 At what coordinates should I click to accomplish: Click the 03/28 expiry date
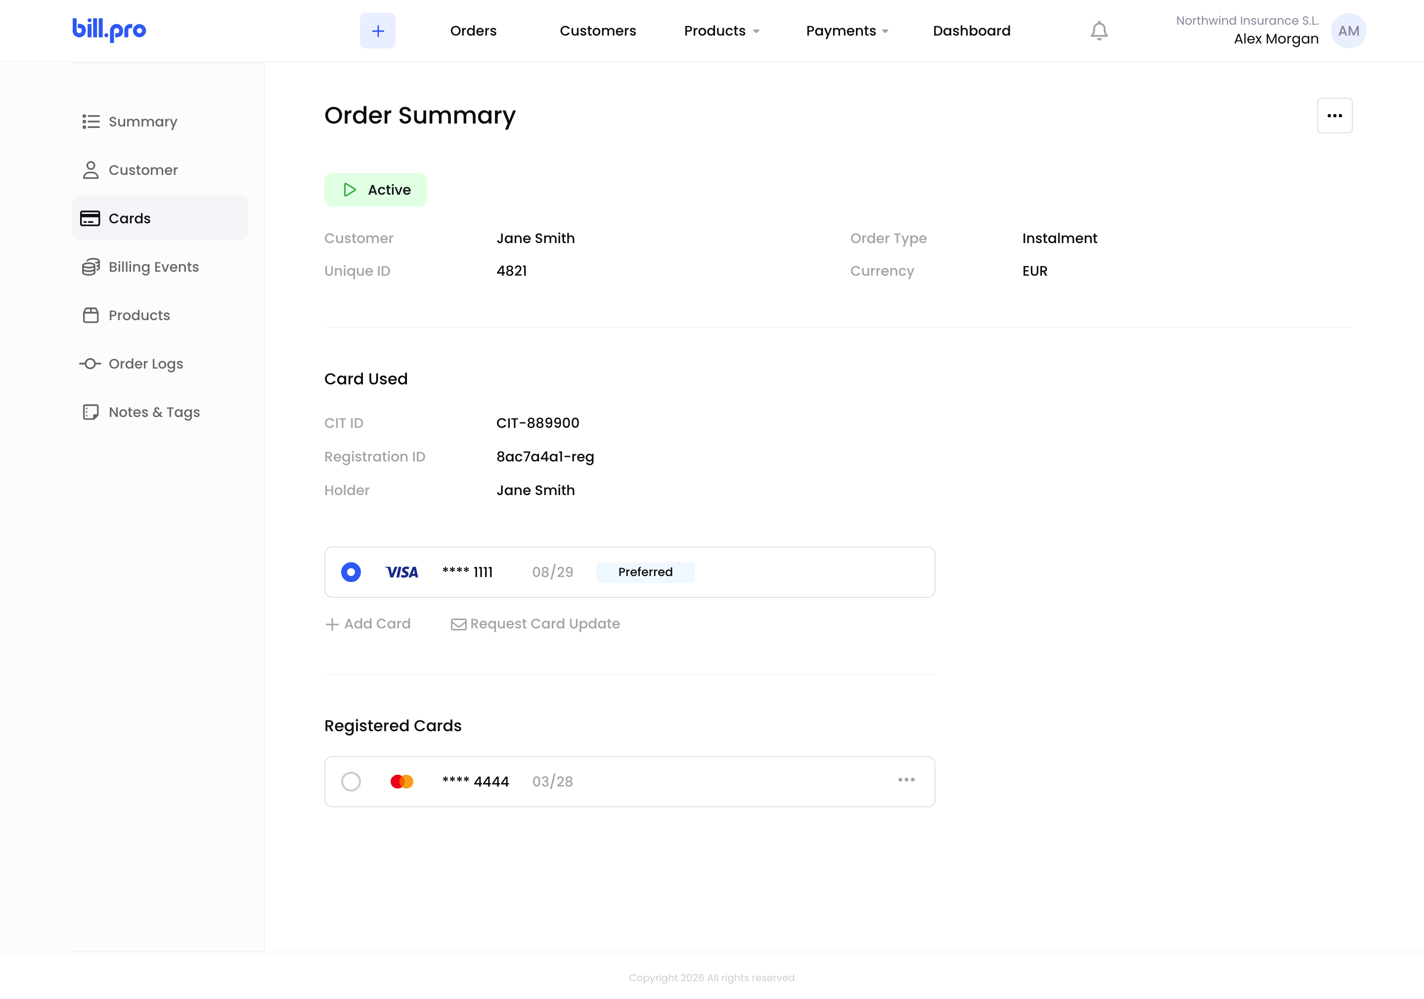pos(553,782)
